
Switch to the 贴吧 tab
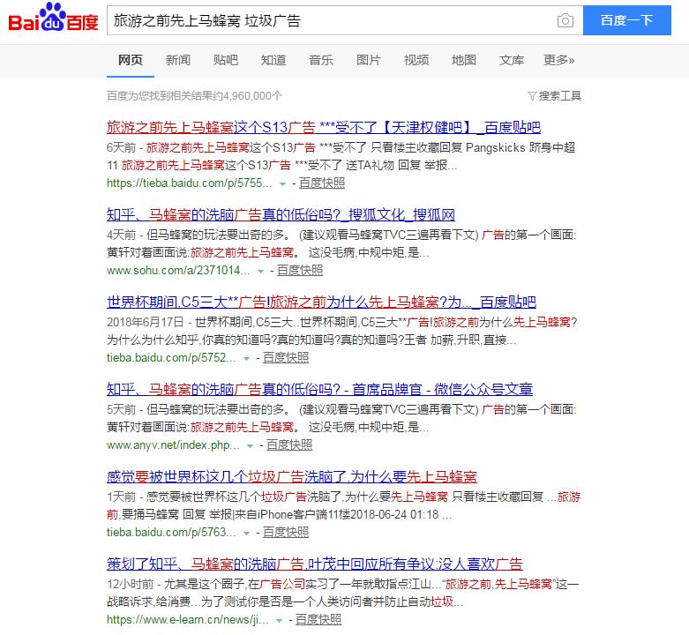tap(226, 60)
